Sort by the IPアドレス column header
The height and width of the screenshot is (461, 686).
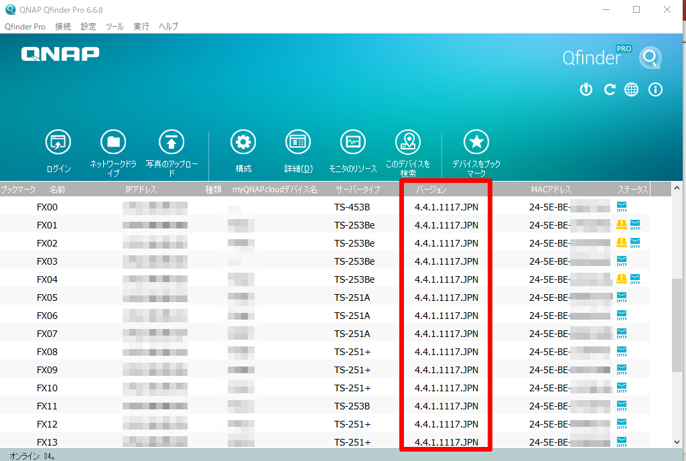pyautogui.click(x=141, y=190)
